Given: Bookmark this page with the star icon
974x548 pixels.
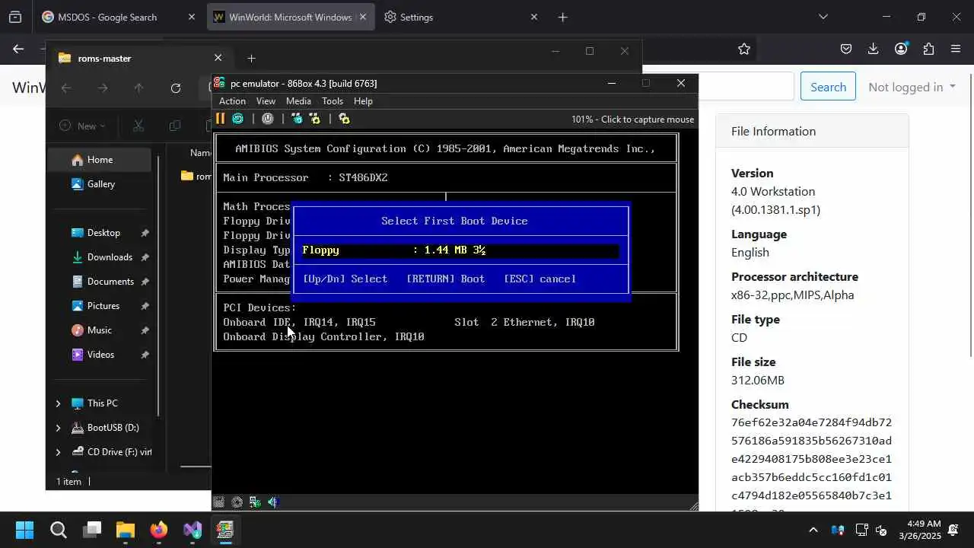Looking at the screenshot, I should click(x=744, y=49).
